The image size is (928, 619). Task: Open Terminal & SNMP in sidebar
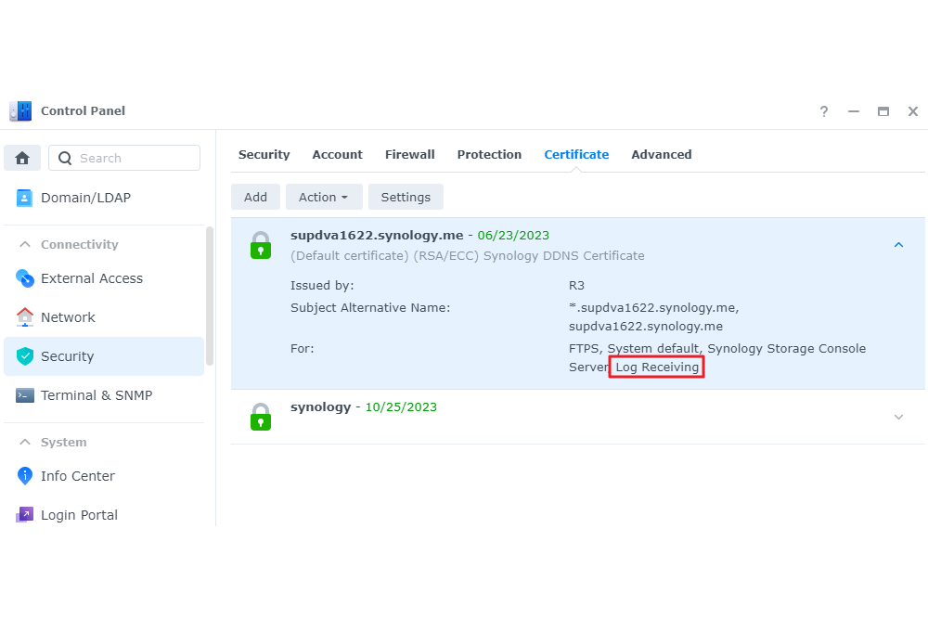click(104, 395)
